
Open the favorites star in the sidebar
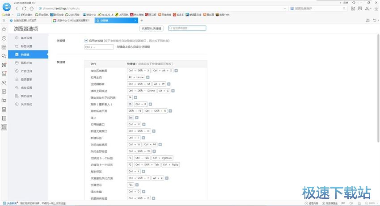pos(4,29)
